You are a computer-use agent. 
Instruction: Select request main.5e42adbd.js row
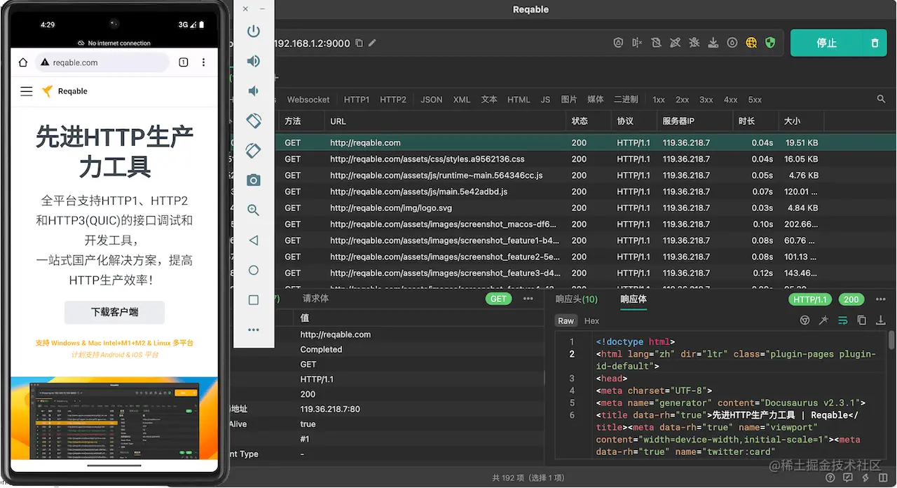pos(562,191)
